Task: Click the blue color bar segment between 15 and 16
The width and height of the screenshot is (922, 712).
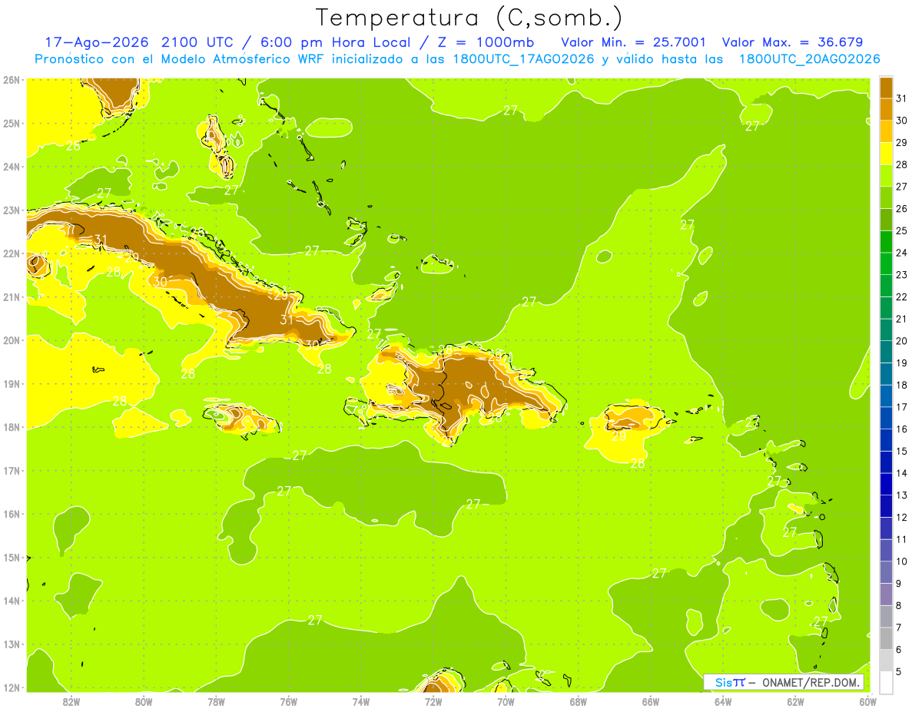Action: point(886,440)
